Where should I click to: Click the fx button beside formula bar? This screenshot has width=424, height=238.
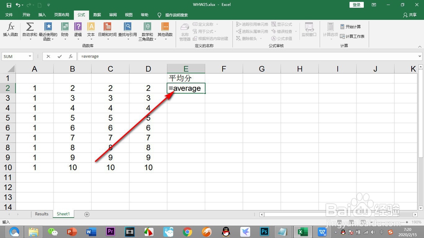[x=70, y=56]
